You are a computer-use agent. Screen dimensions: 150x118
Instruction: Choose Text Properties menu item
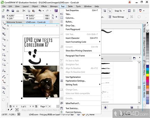[82, 10]
